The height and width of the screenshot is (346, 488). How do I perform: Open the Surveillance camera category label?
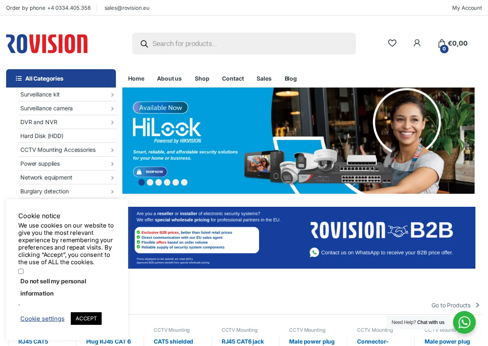coord(46,108)
